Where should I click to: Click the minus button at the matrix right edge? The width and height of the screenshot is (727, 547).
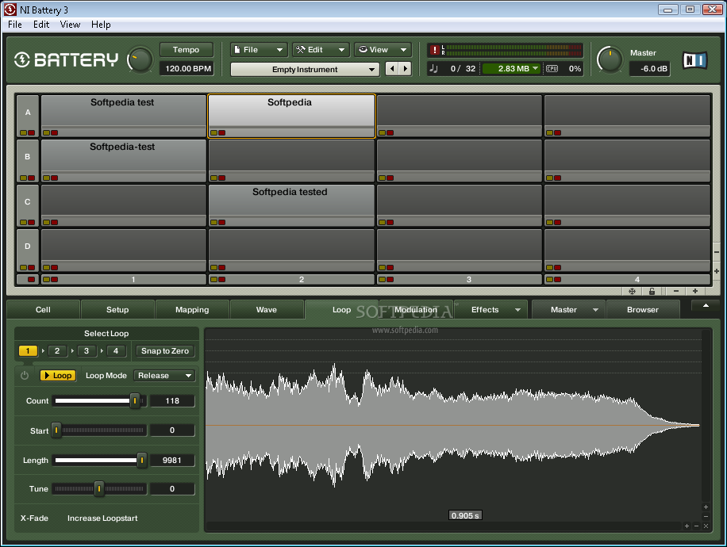tap(717, 253)
